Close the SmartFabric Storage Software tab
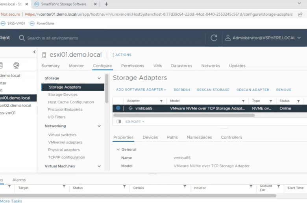 [x=95, y=4]
